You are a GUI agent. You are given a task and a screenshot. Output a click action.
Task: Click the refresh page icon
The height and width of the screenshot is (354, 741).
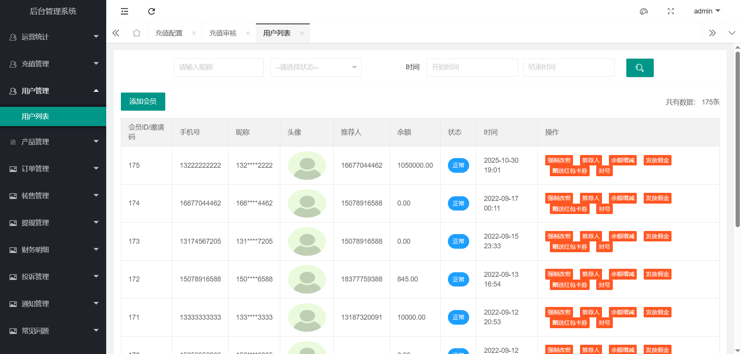151,11
